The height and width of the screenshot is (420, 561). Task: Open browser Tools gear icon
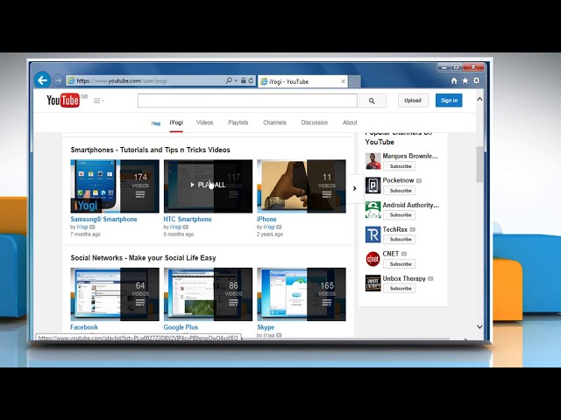pos(477,80)
